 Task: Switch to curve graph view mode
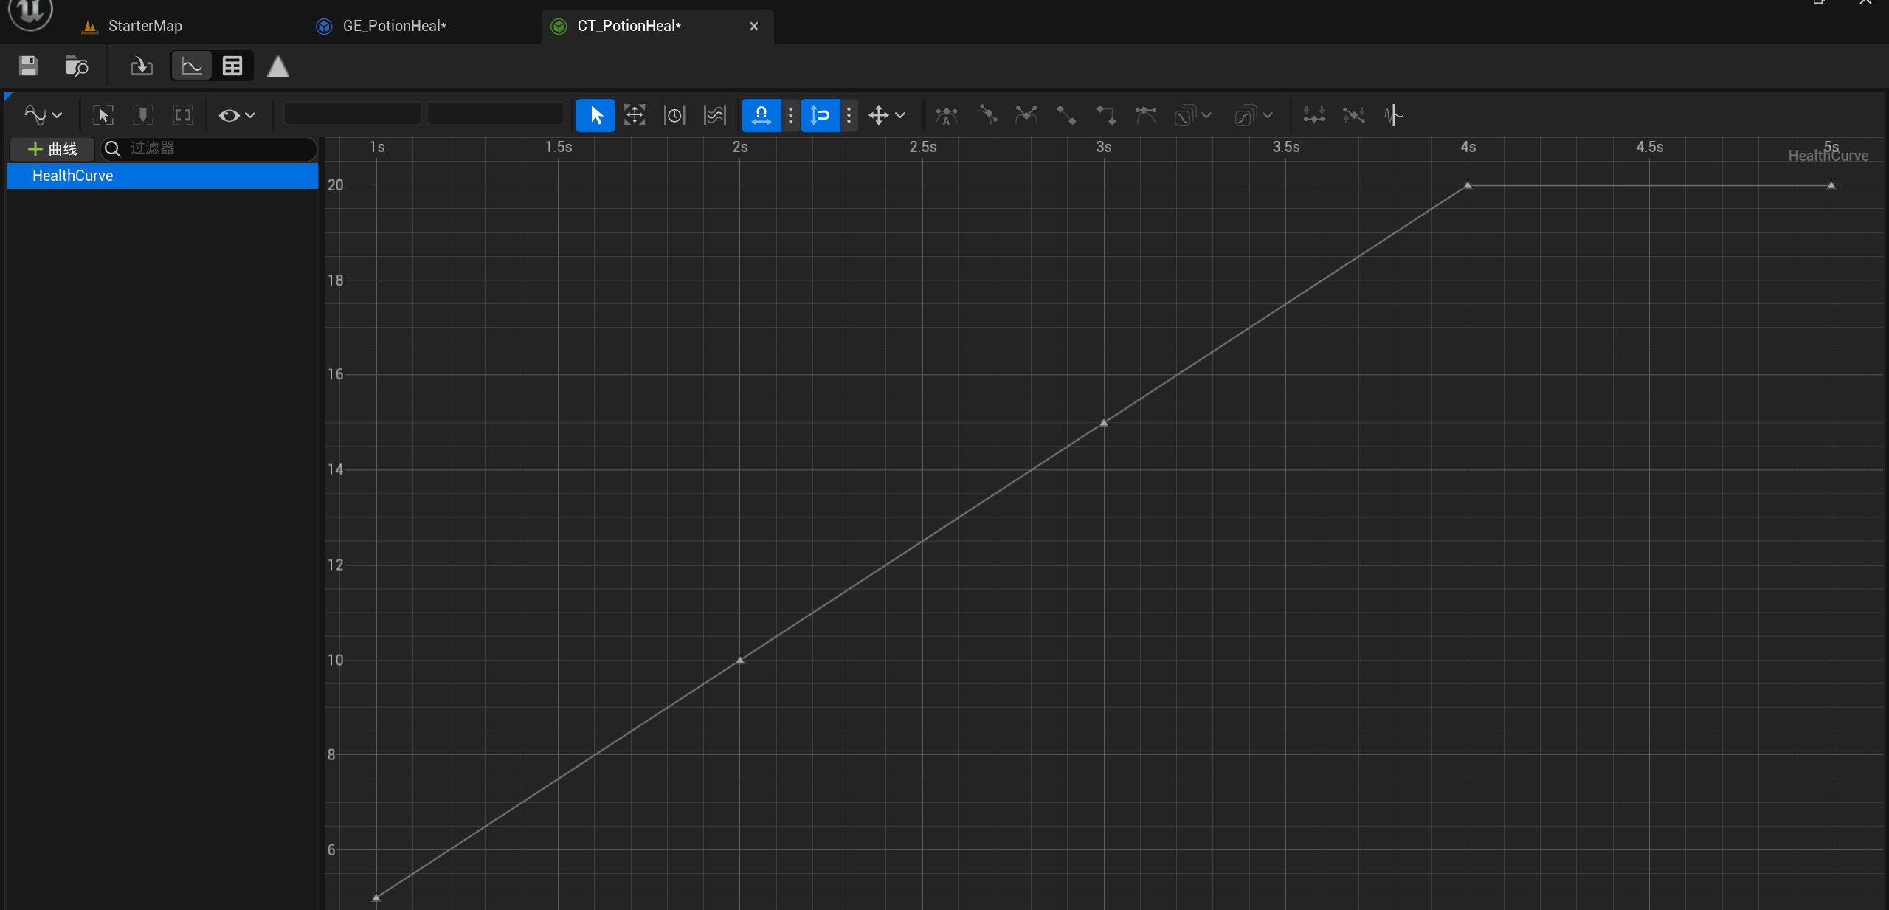coord(192,66)
